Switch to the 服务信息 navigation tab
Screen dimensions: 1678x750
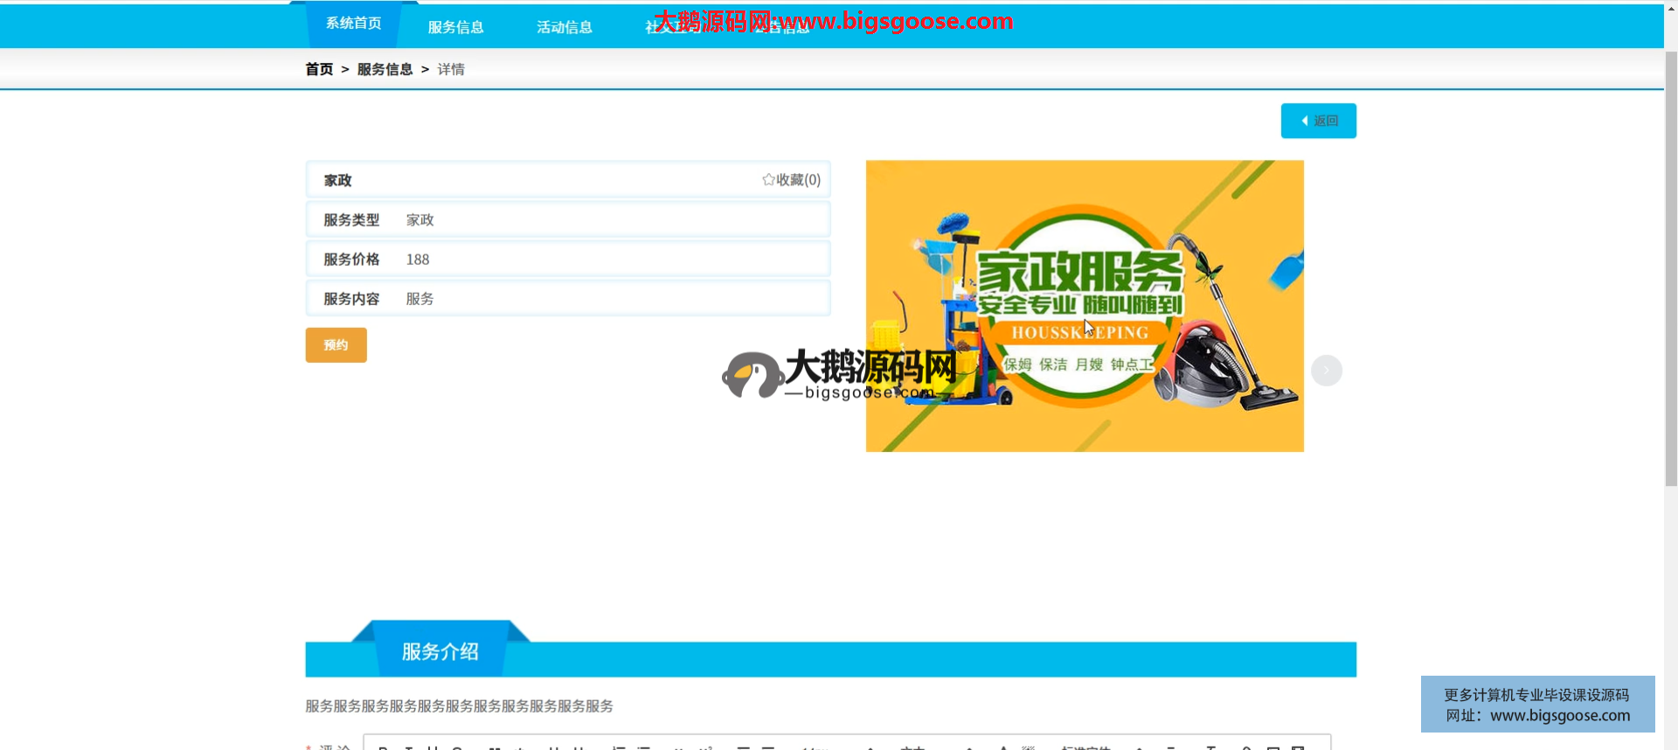point(455,27)
